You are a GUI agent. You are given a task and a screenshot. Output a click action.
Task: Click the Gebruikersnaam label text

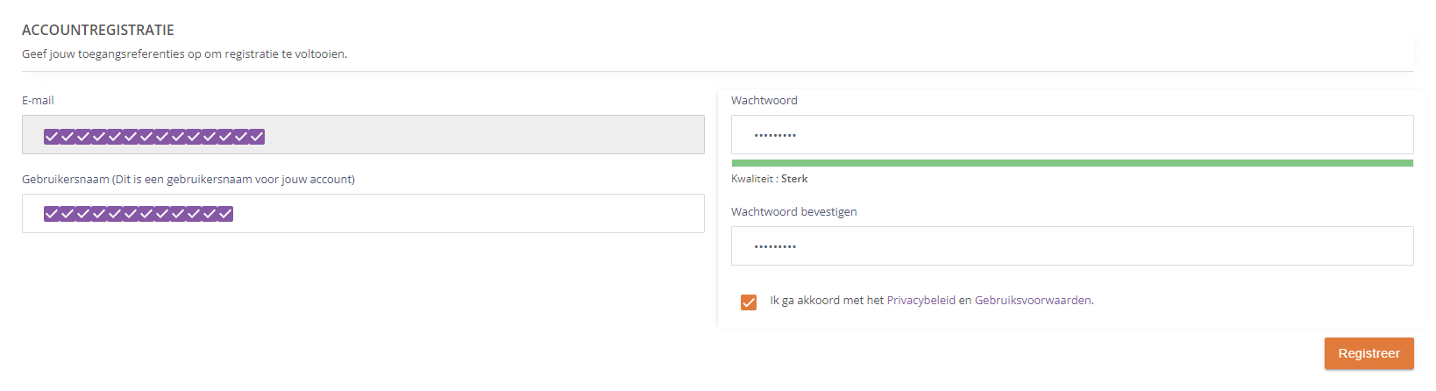(x=188, y=180)
